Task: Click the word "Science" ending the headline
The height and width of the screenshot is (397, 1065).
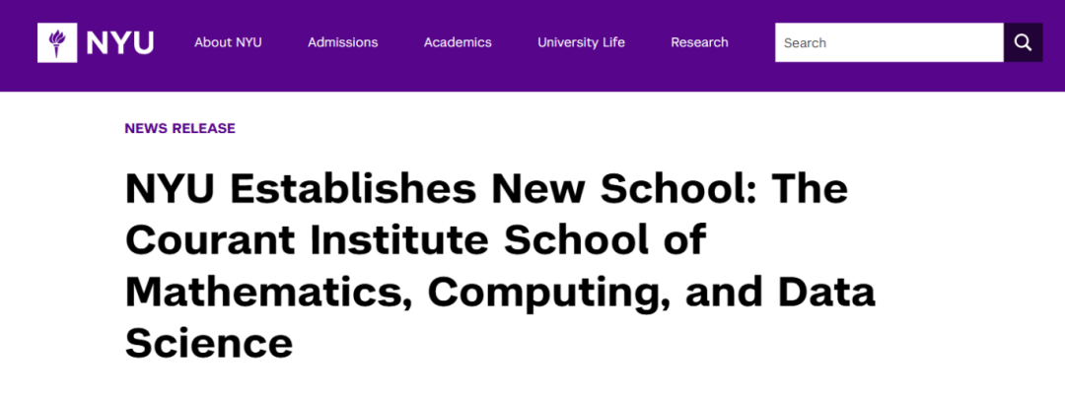Action: click(209, 344)
